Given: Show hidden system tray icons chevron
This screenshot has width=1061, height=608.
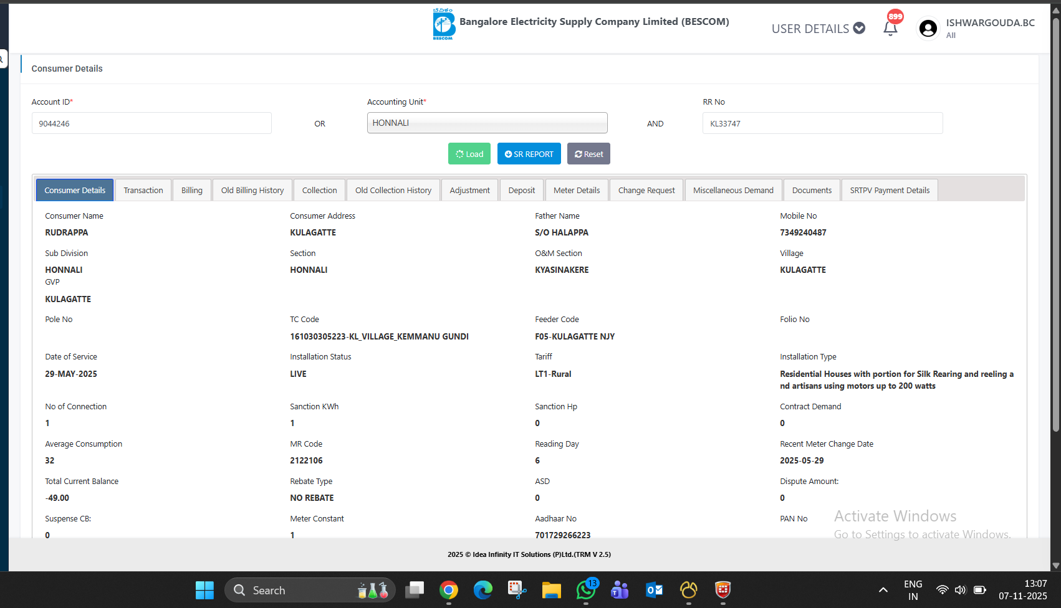Looking at the screenshot, I should pos(883,590).
